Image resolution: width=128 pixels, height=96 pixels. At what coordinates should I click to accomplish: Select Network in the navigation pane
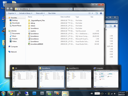pos(14,52)
